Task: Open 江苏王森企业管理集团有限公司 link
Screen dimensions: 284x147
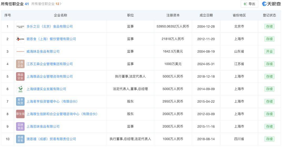Action: coord(49,64)
